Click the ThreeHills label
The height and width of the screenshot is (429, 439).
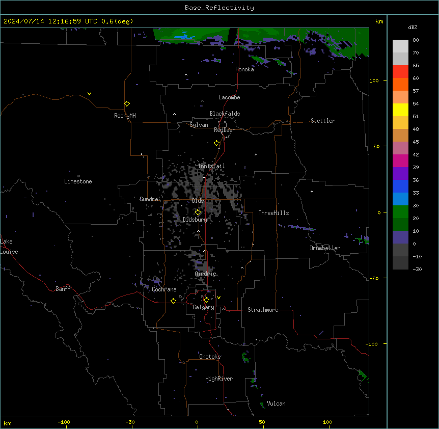click(x=273, y=213)
